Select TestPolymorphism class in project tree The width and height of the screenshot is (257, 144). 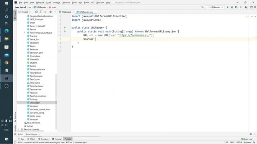[38, 96]
